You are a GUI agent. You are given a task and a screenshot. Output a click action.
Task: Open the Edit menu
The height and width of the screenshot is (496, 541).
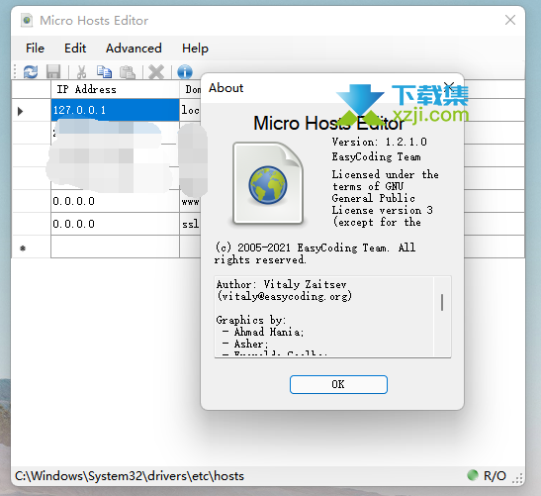click(x=75, y=49)
